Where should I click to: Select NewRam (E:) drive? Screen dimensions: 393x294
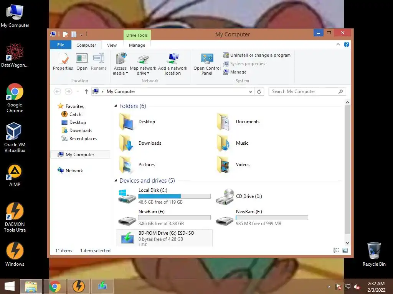[164, 218]
